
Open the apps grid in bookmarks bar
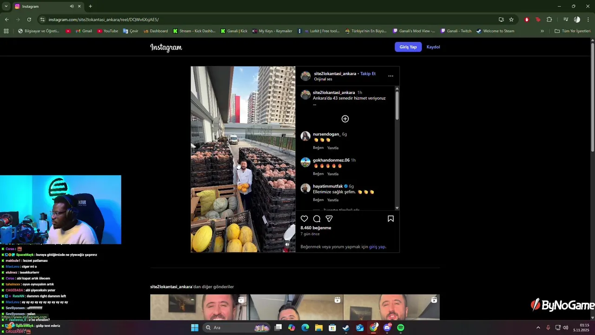tap(6, 31)
